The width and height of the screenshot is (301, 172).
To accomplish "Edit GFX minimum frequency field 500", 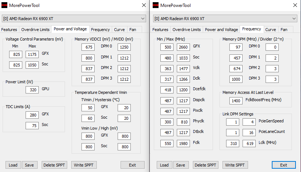I will tap(167, 47).
